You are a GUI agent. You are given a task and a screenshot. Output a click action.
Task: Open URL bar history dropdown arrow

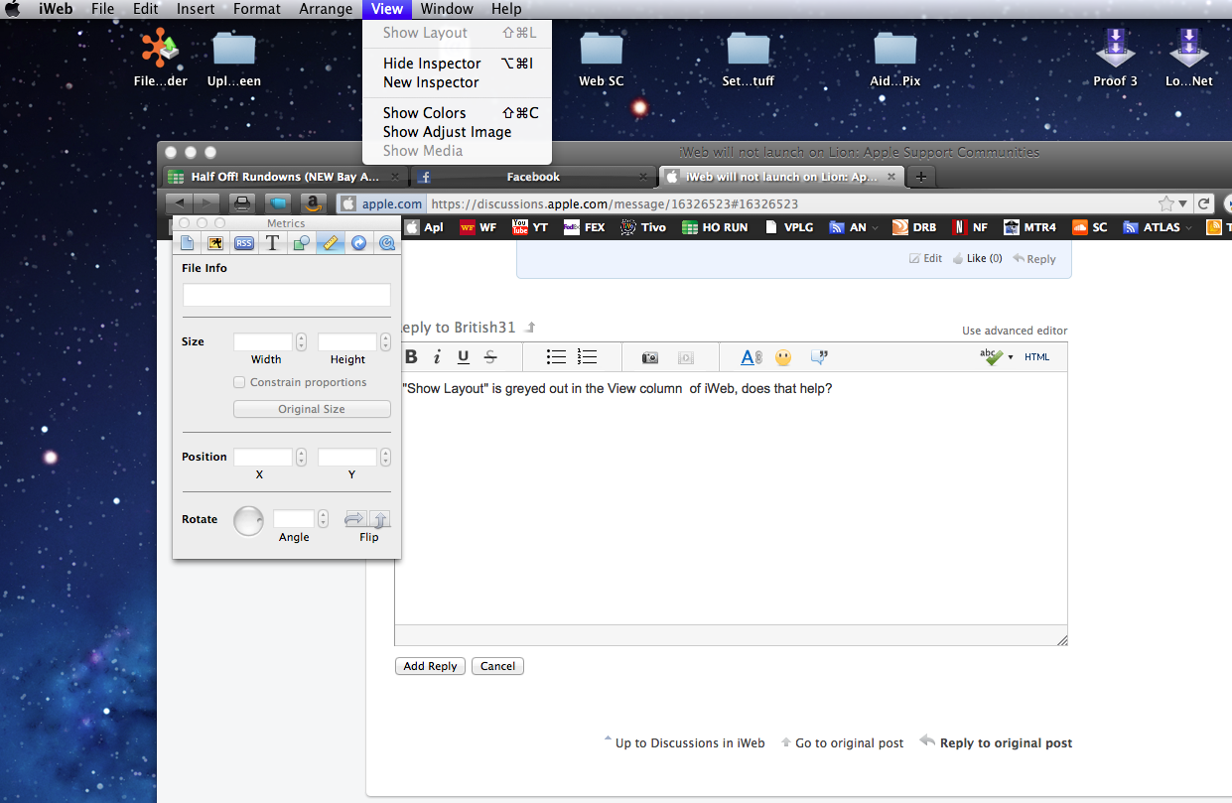[x=1183, y=204]
